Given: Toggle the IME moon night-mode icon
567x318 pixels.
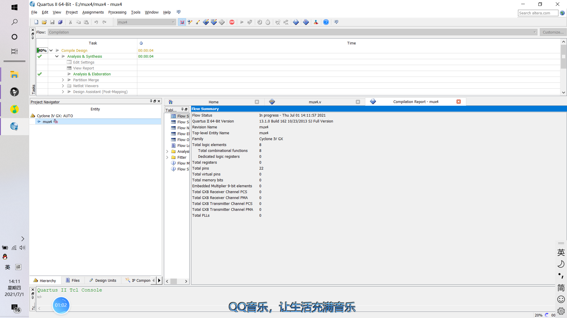Looking at the screenshot, I should 561,264.
